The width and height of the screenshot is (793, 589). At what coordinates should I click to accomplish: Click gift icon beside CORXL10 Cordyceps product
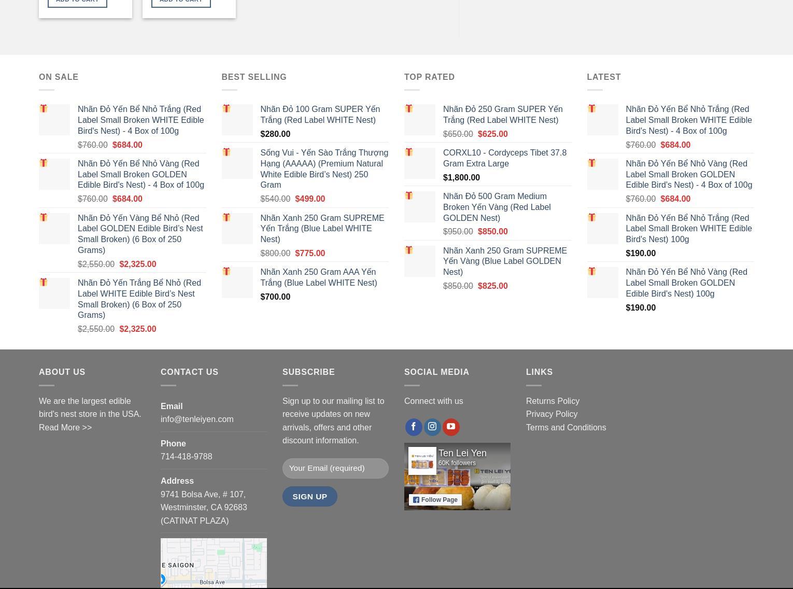tap(409, 152)
